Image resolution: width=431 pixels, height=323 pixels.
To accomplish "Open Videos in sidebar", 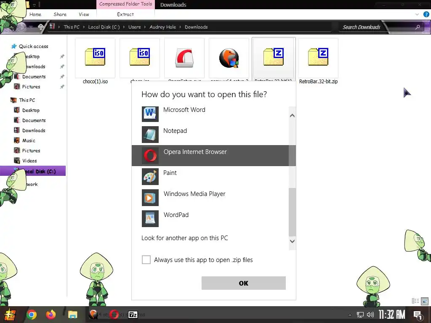I will tap(29, 161).
